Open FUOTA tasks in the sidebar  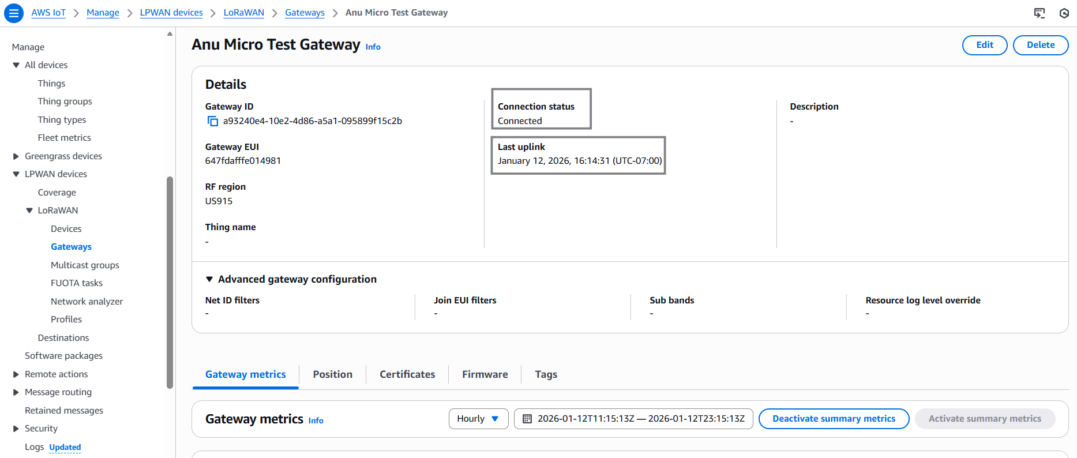(x=77, y=283)
